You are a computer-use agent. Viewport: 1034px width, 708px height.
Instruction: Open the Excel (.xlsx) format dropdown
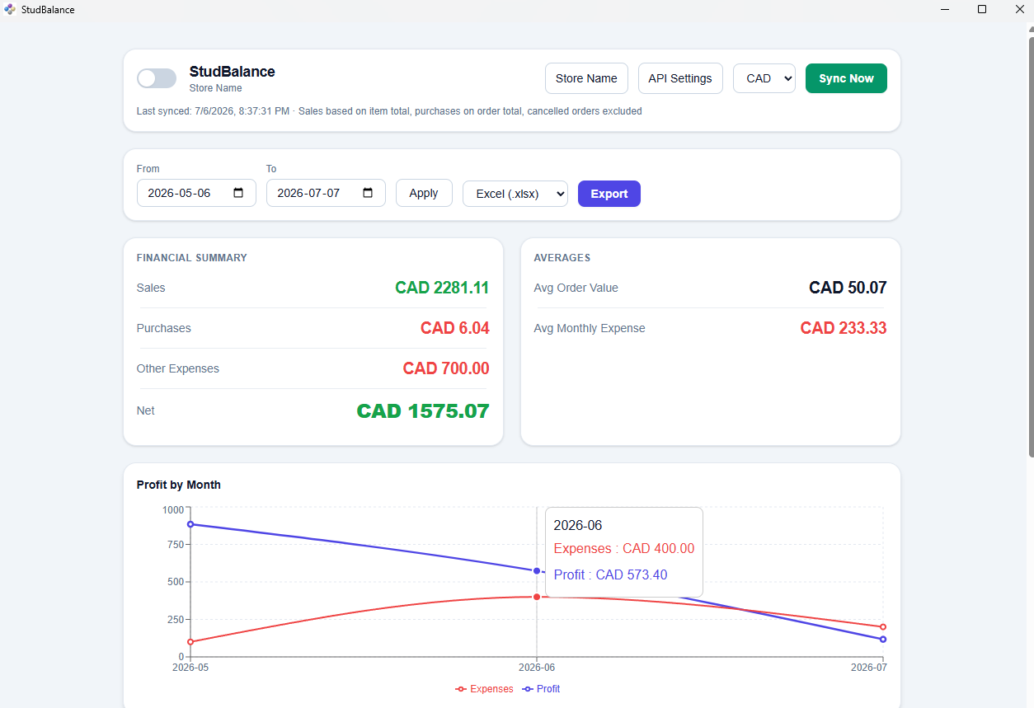coord(515,194)
